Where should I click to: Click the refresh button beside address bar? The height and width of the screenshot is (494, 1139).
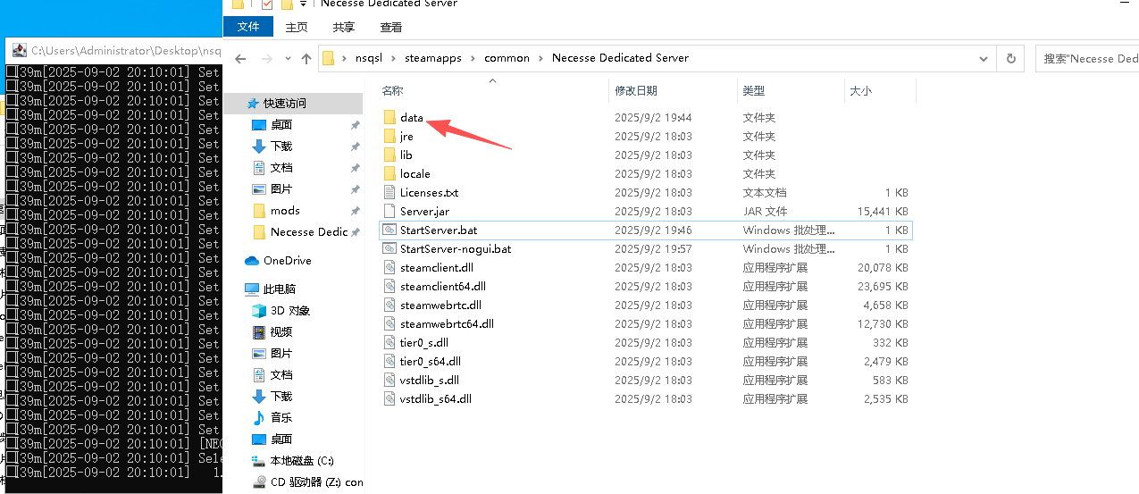[1011, 58]
